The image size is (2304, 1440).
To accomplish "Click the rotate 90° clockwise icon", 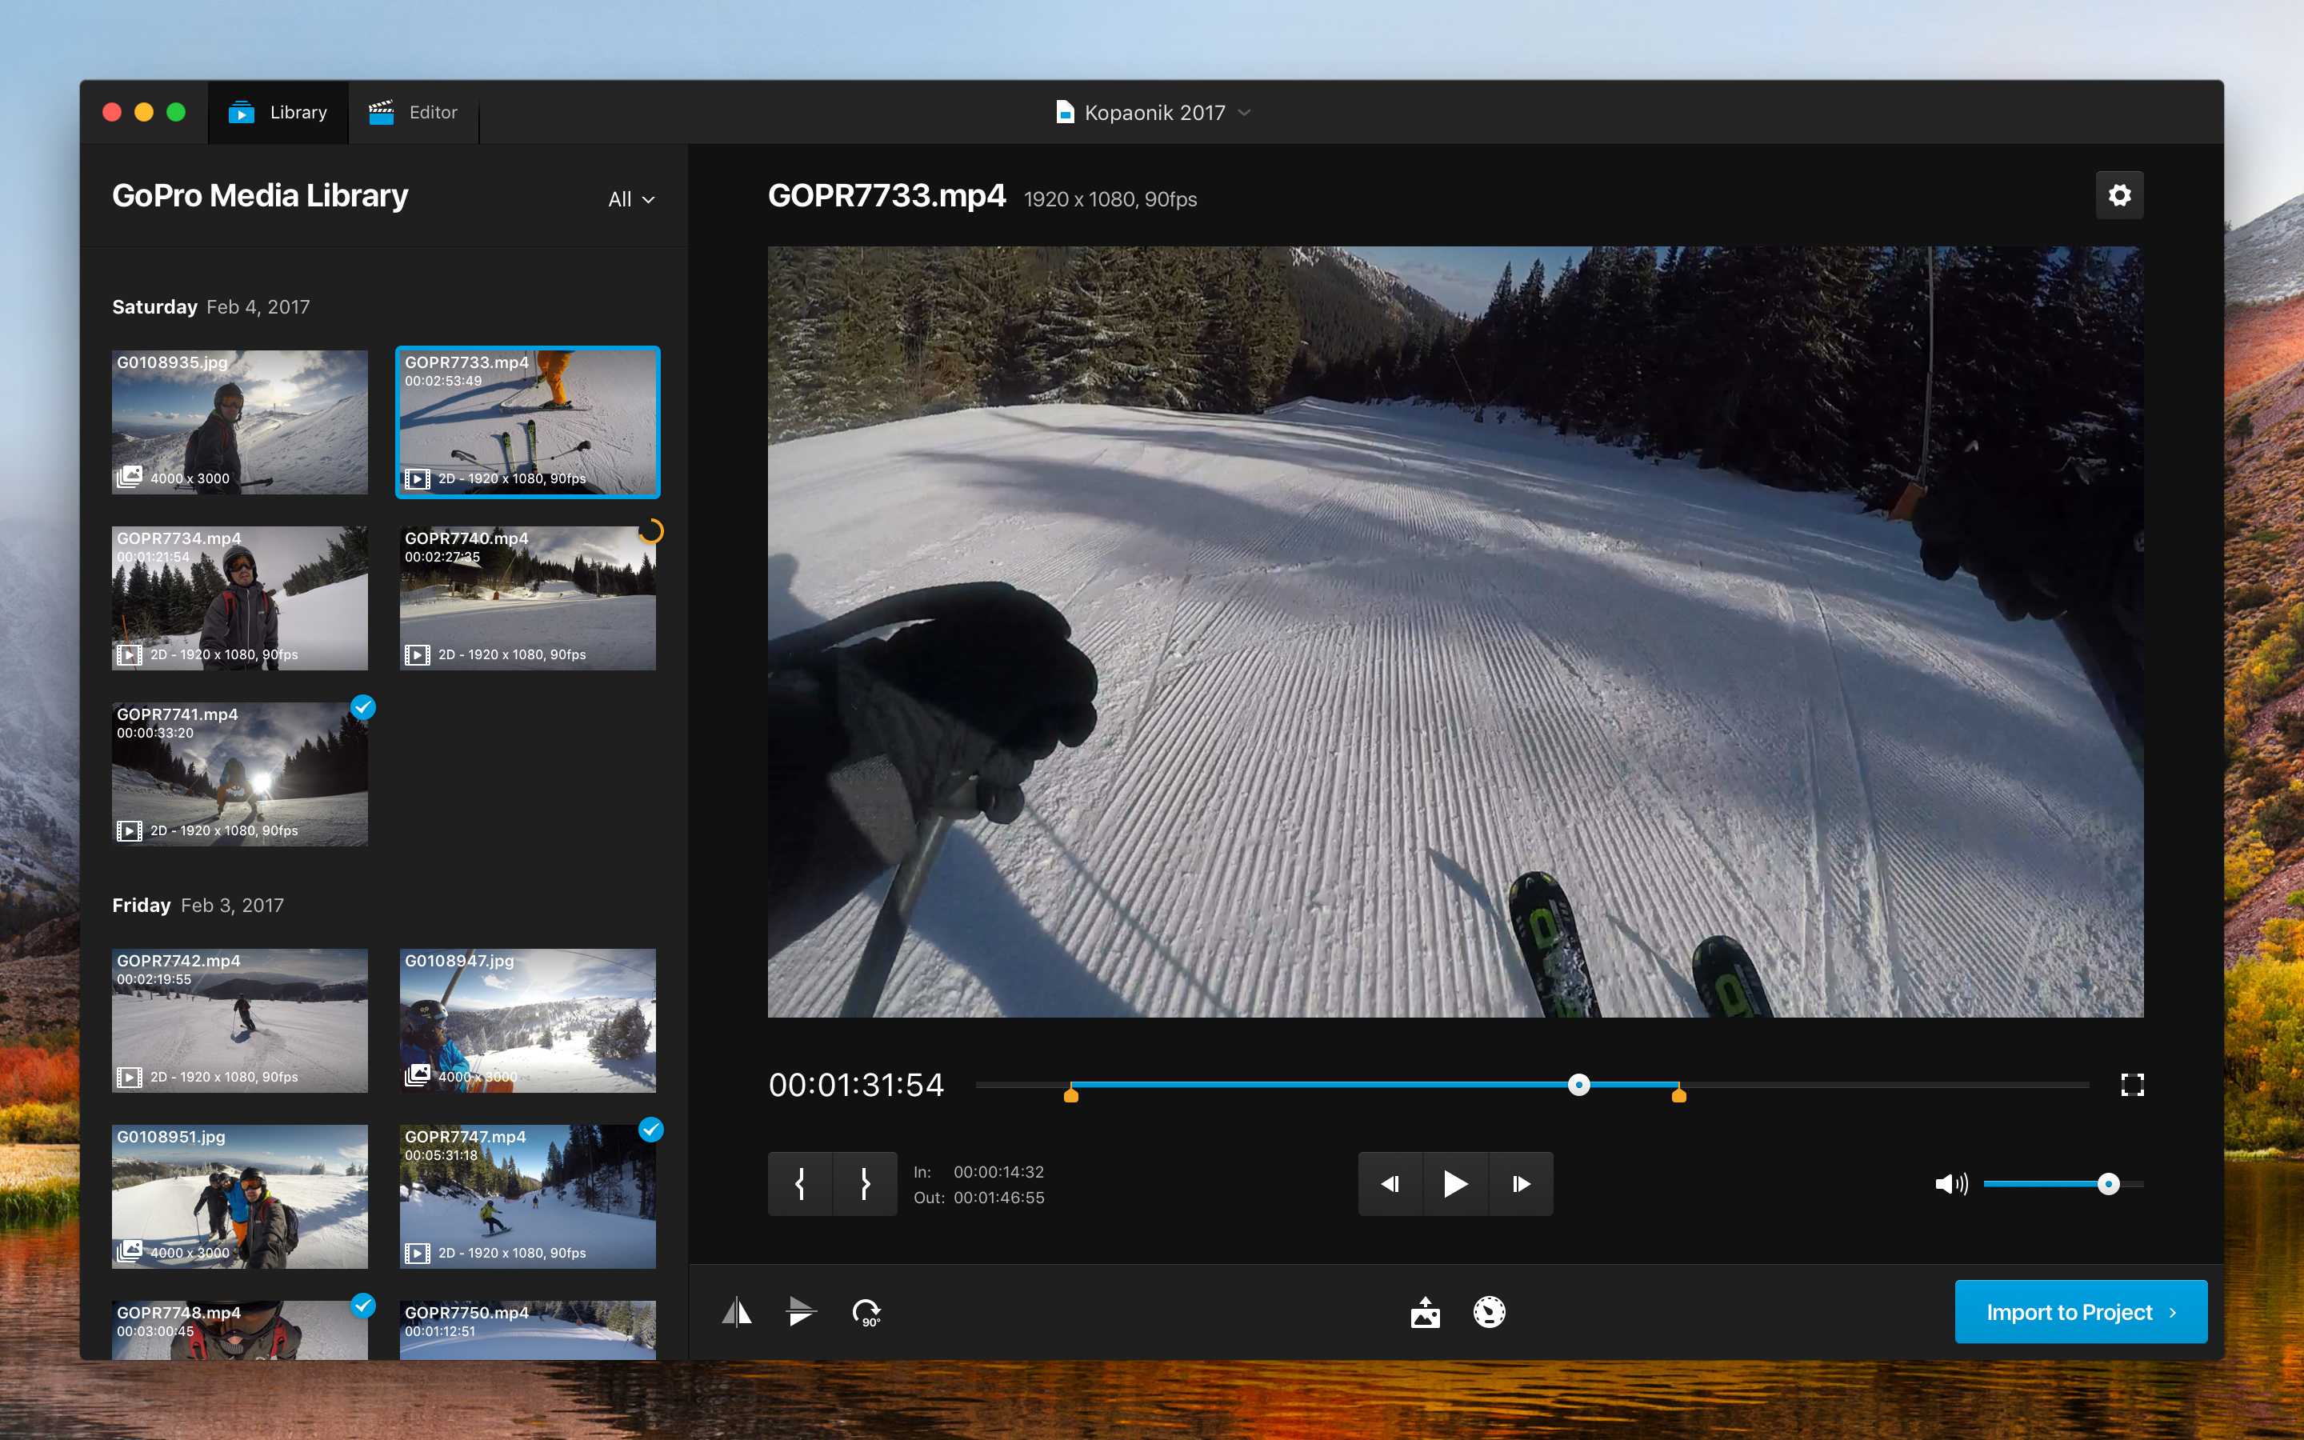I will pyautogui.click(x=867, y=1310).
